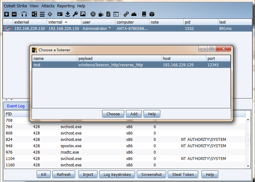The width and height of the screenshot is (255, 182).
Task: Open the pivot graph view icon
Action: (x=34, y=14)
